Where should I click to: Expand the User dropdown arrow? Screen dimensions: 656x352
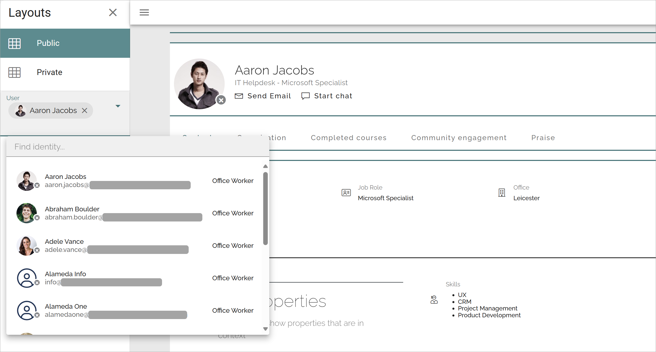click(118, 106)
